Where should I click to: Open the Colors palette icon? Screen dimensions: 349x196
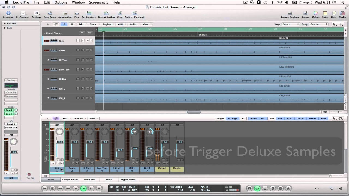(x=315, y=15)
